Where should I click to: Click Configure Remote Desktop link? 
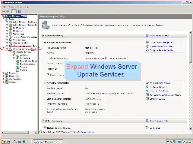tap(162, 50)
